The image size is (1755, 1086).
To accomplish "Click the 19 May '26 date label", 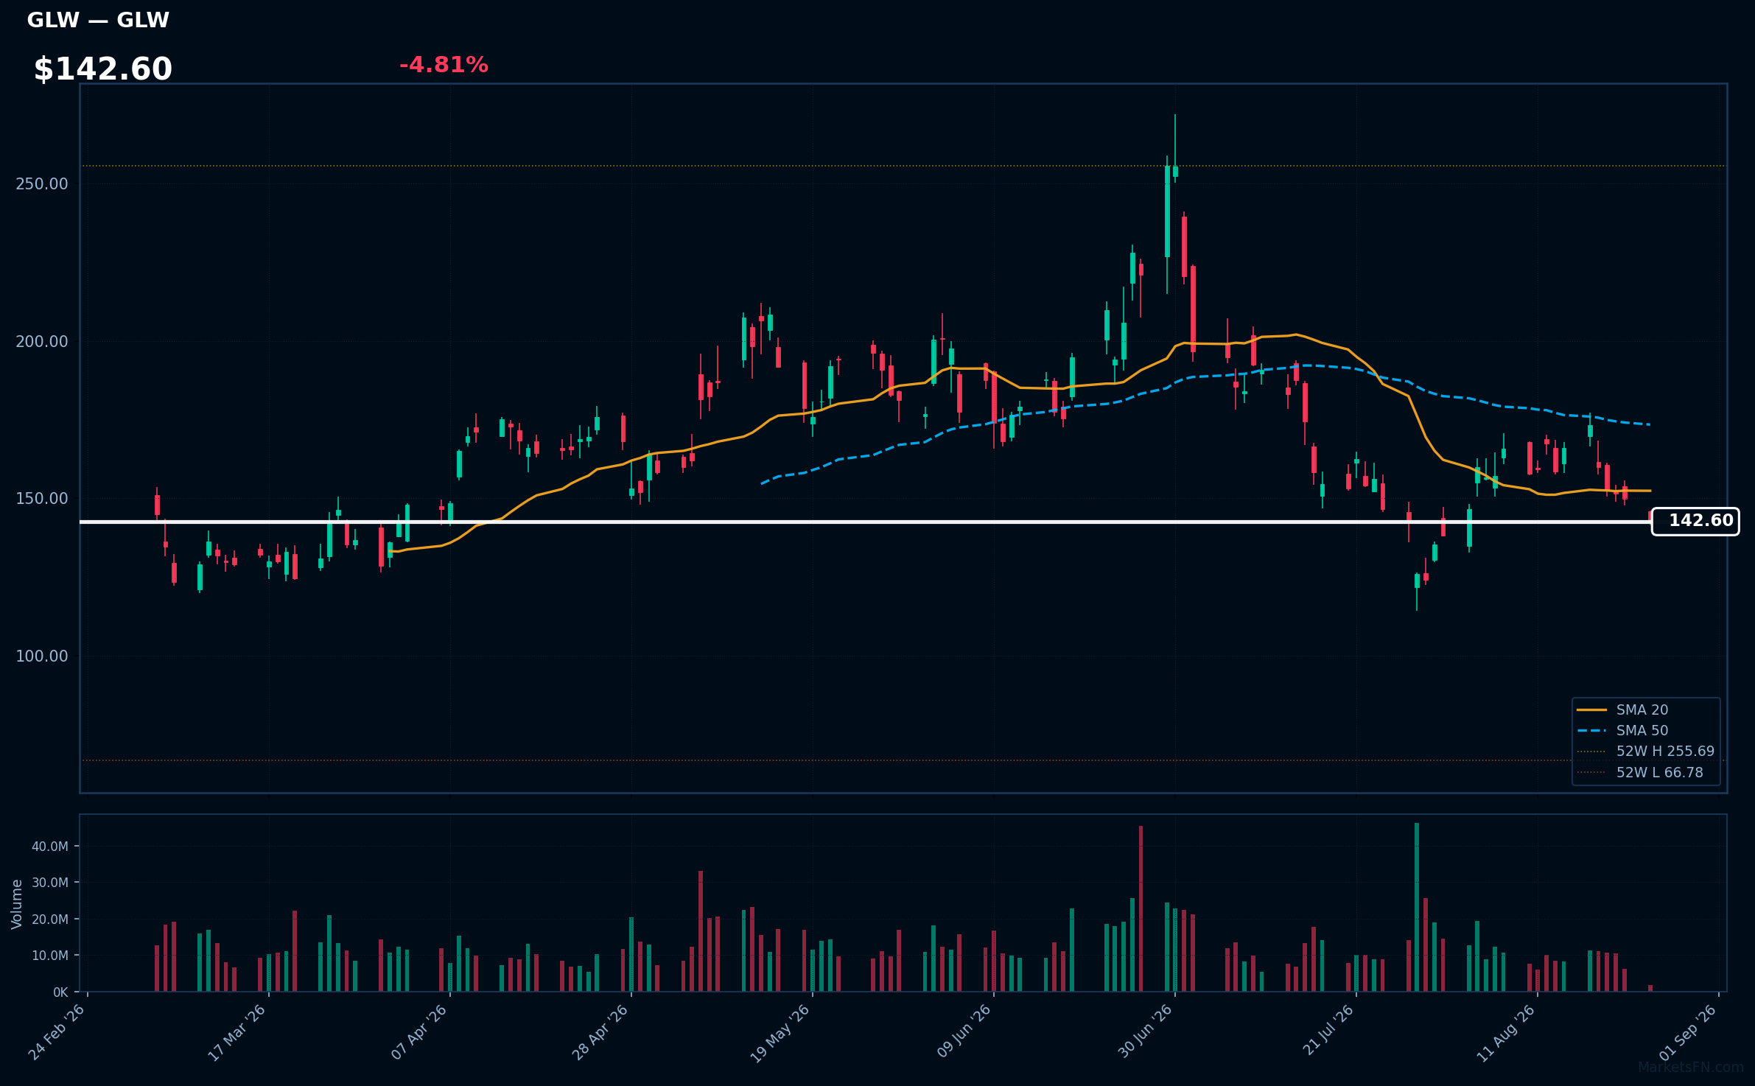I will click(x=780, y=1033).
